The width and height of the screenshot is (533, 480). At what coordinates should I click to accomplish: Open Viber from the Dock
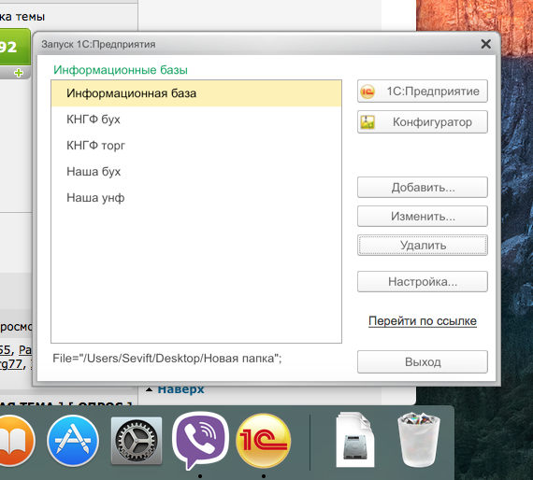(x=200, y=441)
